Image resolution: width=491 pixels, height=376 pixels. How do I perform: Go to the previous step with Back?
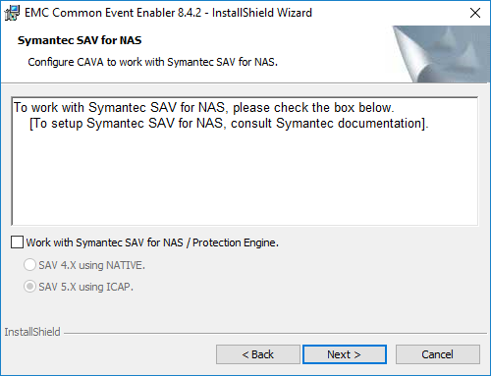258,354
